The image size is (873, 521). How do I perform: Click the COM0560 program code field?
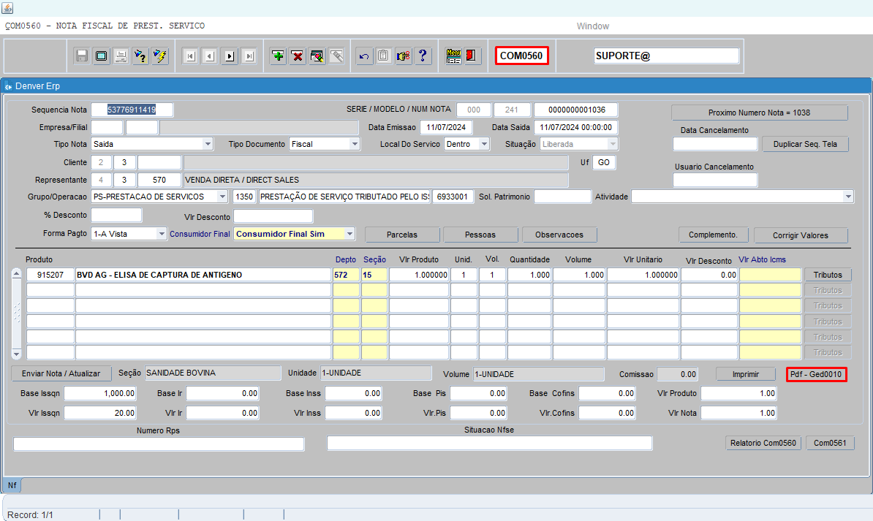click(x=522, y=56)
